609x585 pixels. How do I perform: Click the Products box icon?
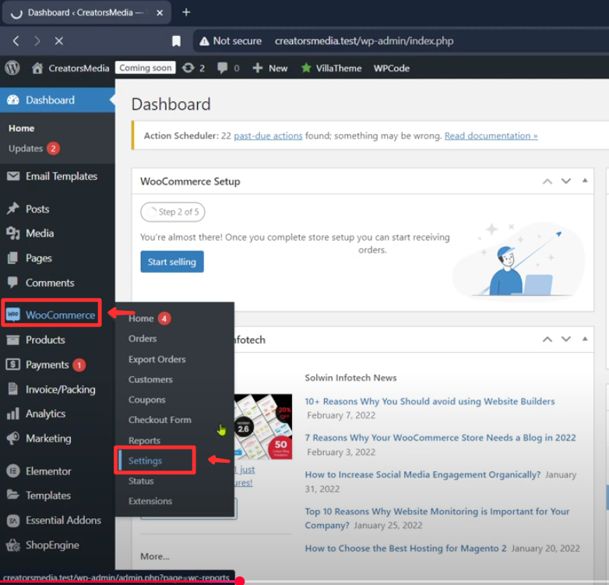click(12, 340)
